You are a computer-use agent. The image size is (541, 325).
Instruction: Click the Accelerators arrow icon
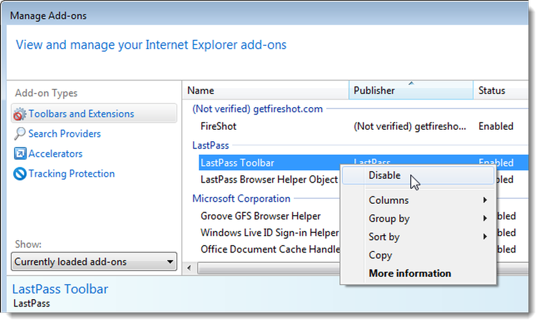tap(19, 154)
